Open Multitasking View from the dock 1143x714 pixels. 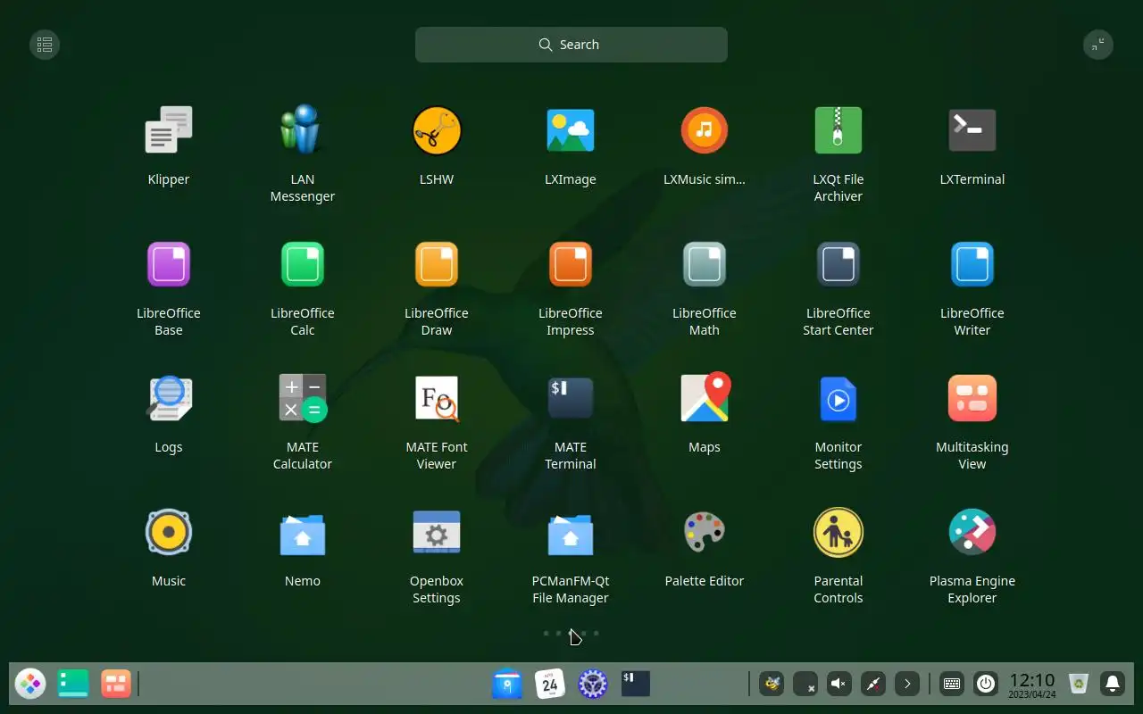click(x=116, y=685)
